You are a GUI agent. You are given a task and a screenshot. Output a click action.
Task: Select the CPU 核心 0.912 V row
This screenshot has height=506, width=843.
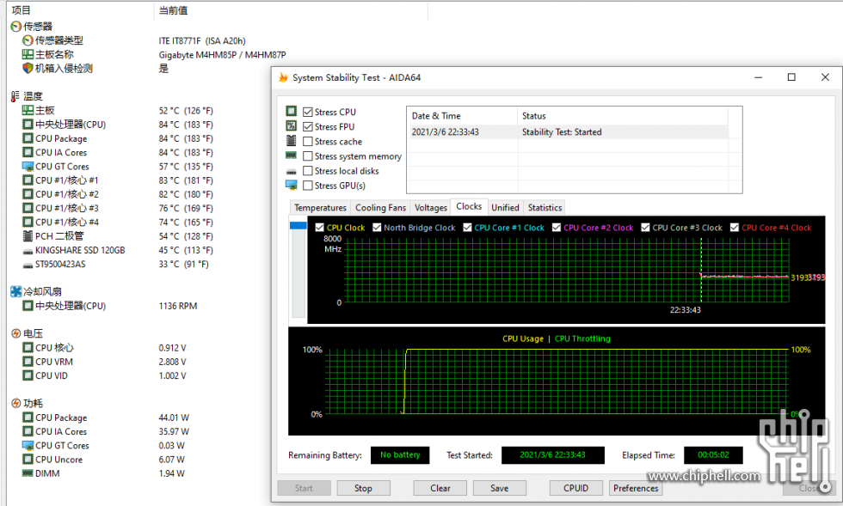[105, 348]
